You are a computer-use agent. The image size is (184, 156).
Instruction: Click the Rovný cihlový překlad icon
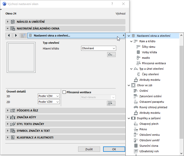click(x=136, y=107)
